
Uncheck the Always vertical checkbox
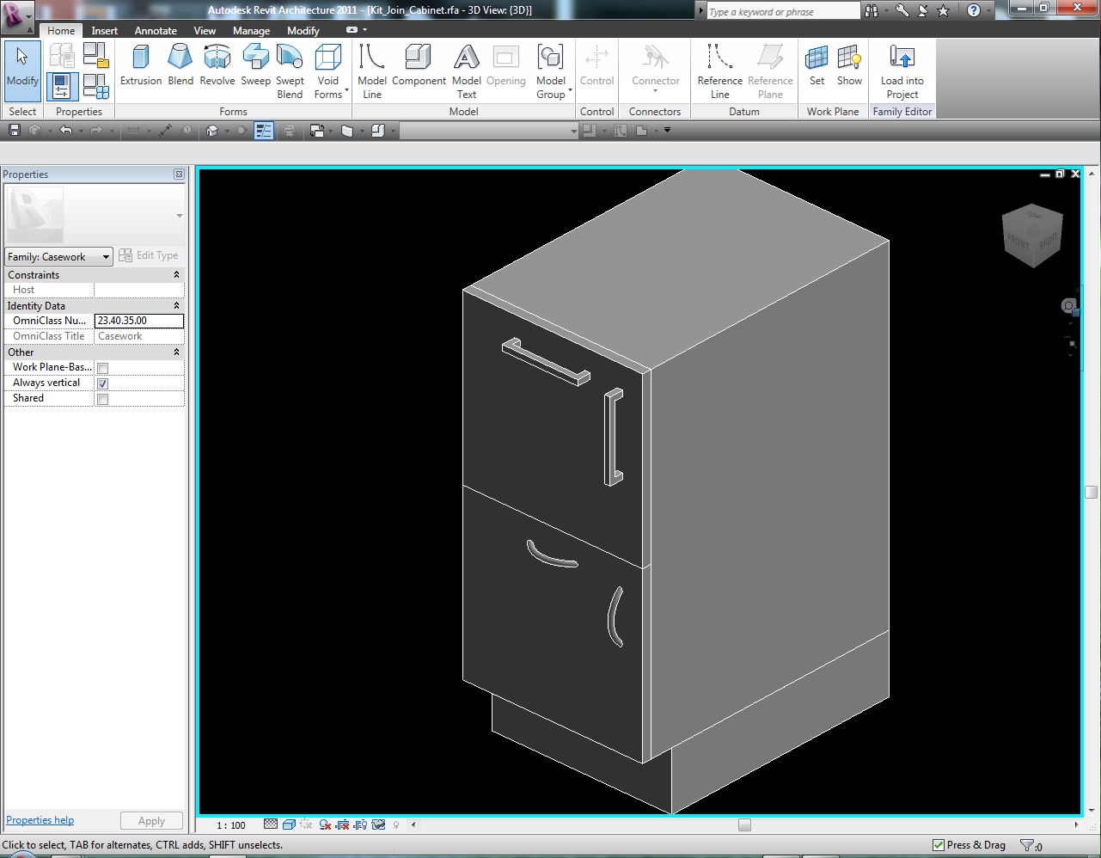coord(103,383)
